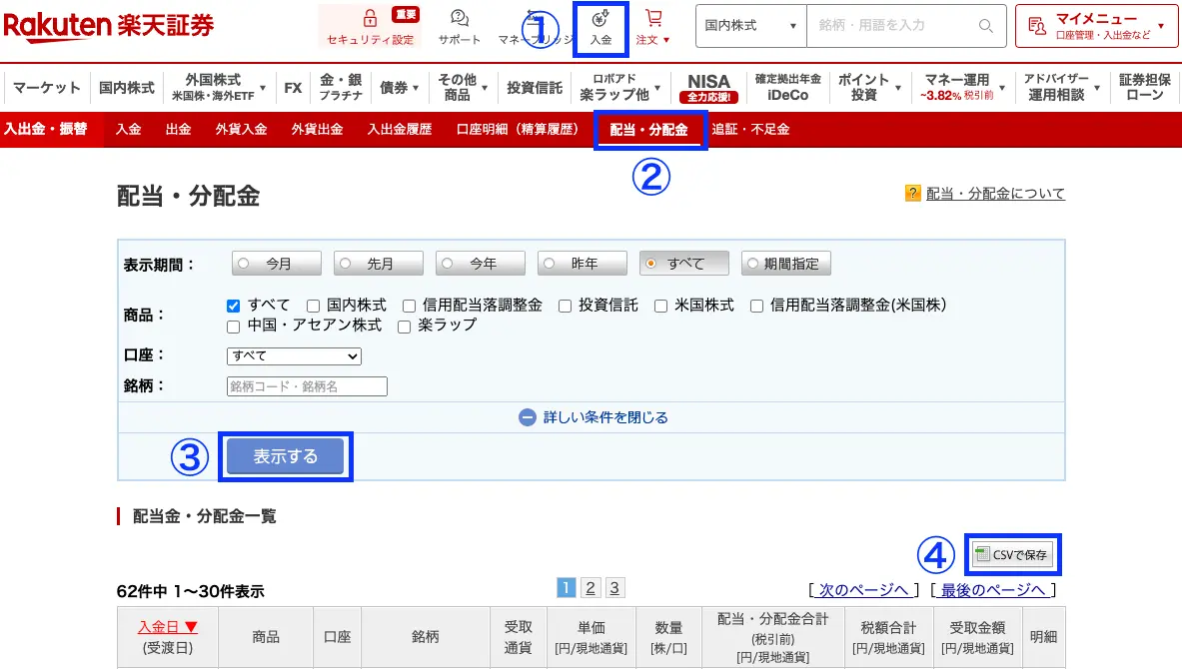Check 信用配当落調整金(米国株) checkbox
Image resolution: width=1182 pixels, height=669 pixels.
tap(756, 306)
